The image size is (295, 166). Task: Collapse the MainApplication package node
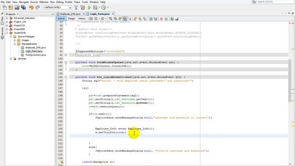coord(15,44)
